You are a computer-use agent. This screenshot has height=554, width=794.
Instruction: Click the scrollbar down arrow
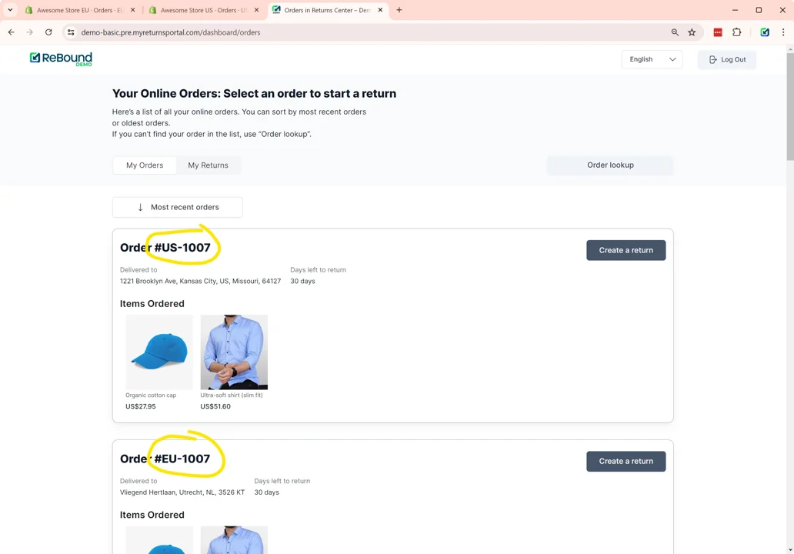pyautogui.click(x=790, y=549)
